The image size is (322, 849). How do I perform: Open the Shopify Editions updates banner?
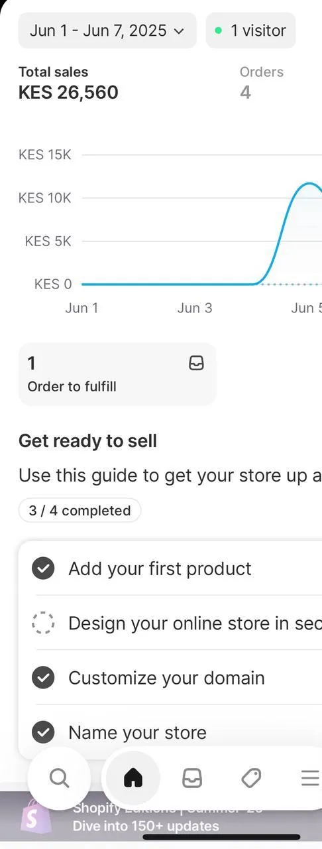point(161,817)
